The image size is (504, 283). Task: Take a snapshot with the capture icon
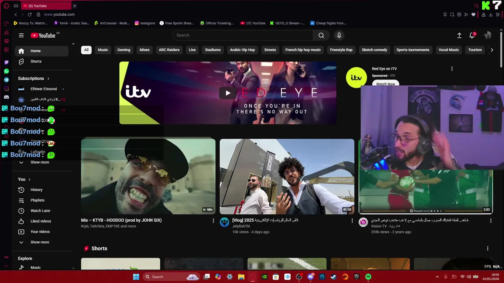[452, 15]
